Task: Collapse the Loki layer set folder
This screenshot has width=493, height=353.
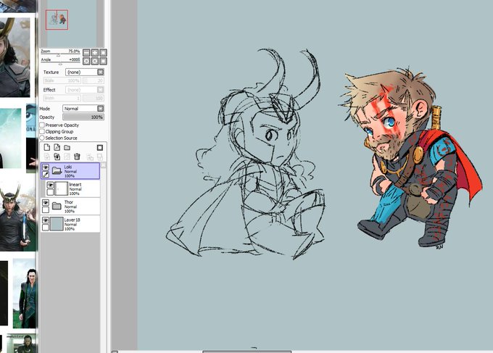Action: 57,170
